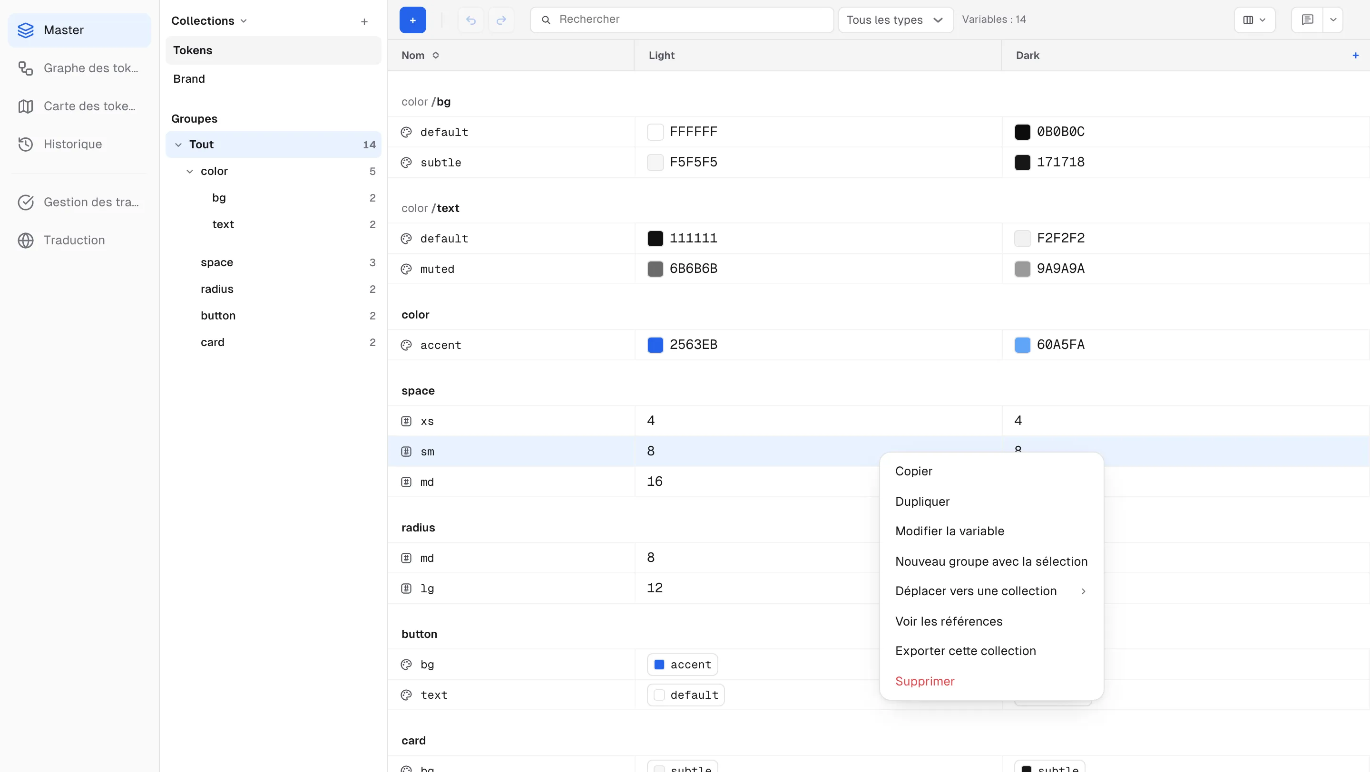Open Carte des tokens

coord(79,106)
